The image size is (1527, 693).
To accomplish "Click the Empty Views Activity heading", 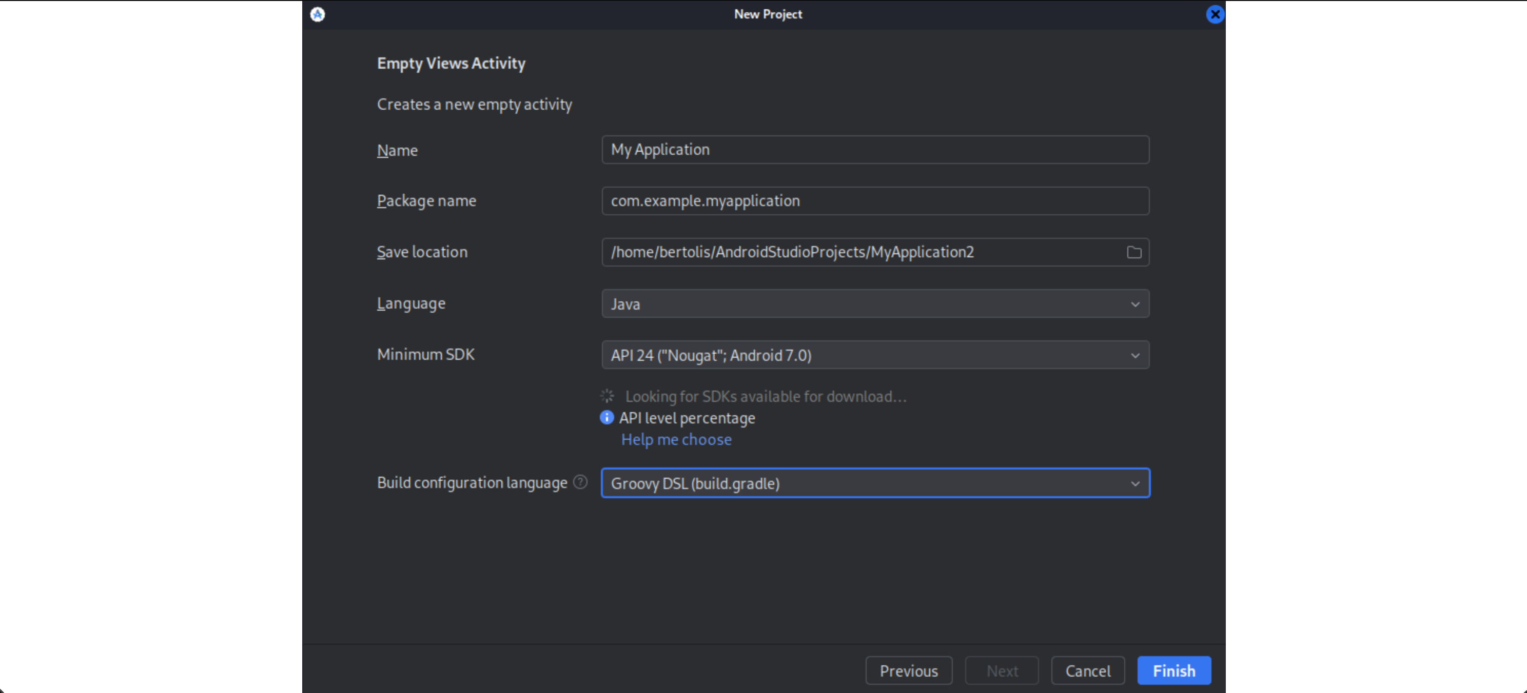I will click(x=451, y=64).
